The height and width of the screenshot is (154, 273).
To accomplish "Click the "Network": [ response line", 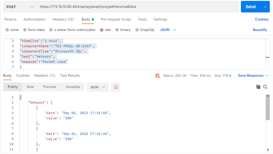I will [40, 102].
